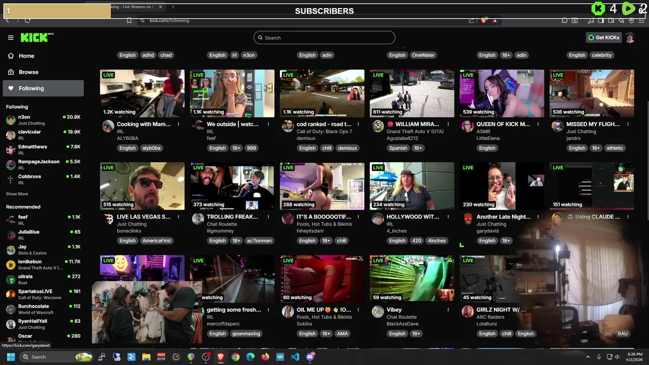Open options menu for QUEEN OF KICK stream

tap(538, 124)
